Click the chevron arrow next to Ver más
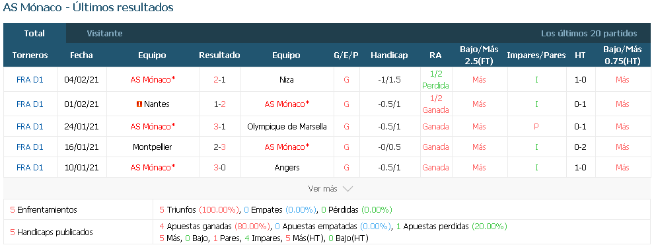 pos(347,189)
